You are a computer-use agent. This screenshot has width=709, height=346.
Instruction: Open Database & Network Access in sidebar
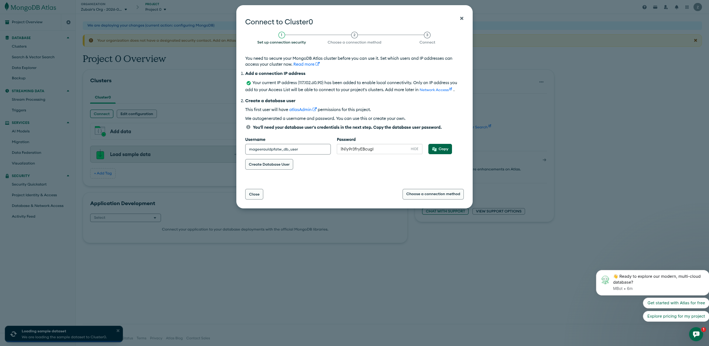pyautogui.click(x=38, y=206)
